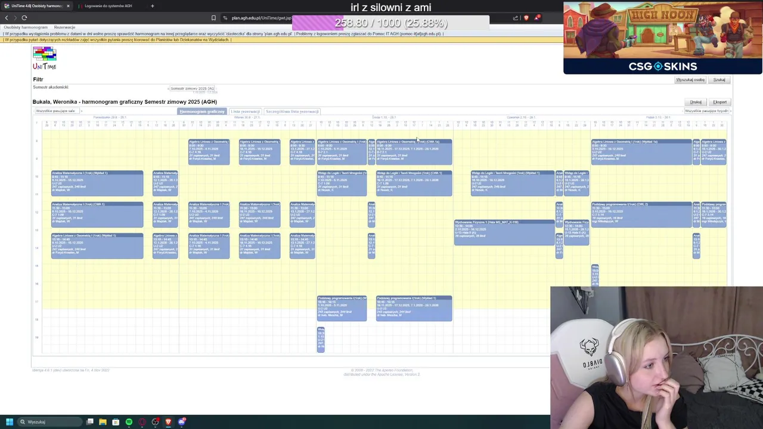The height and width of the screenshot is (429, 763).
Task: Open the CSG Skins High Noon banner
Action: [663, 38]
